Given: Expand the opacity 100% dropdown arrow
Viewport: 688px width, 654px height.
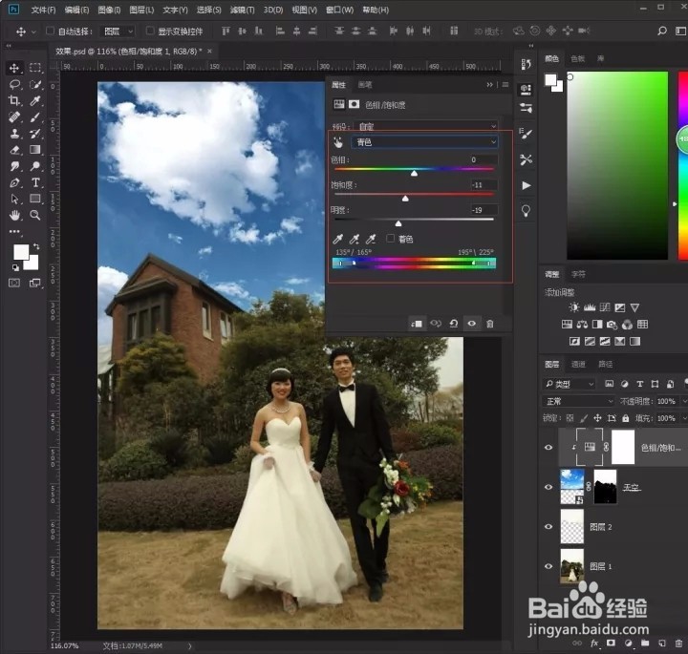Looking at the screenshot, I should tap(683, 401).
